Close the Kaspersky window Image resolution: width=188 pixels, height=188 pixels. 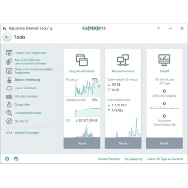(x=182, y=28)
